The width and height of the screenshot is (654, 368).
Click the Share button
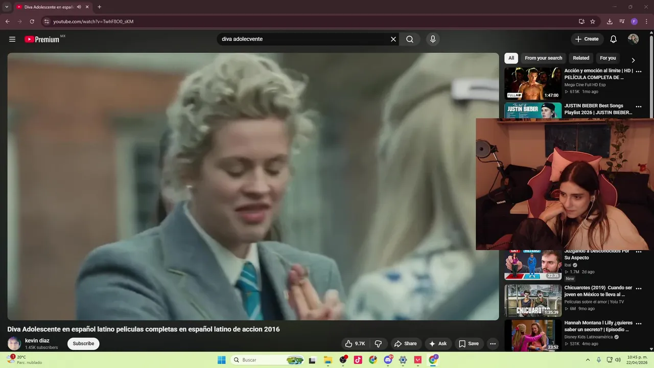coord(405,344)
